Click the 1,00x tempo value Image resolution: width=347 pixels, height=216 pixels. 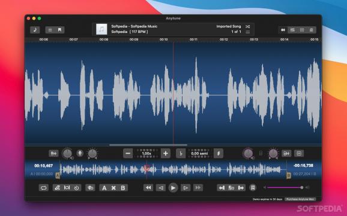[x=146, y=153]
